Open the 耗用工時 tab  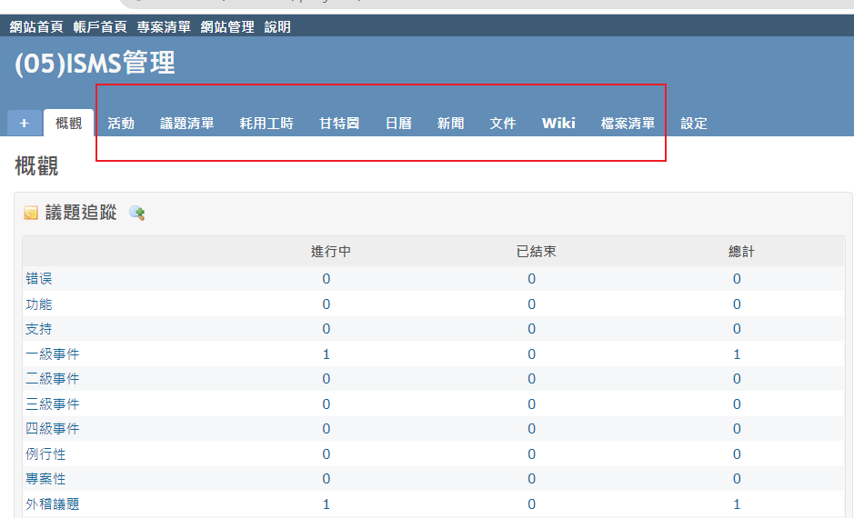pos(266,124)
